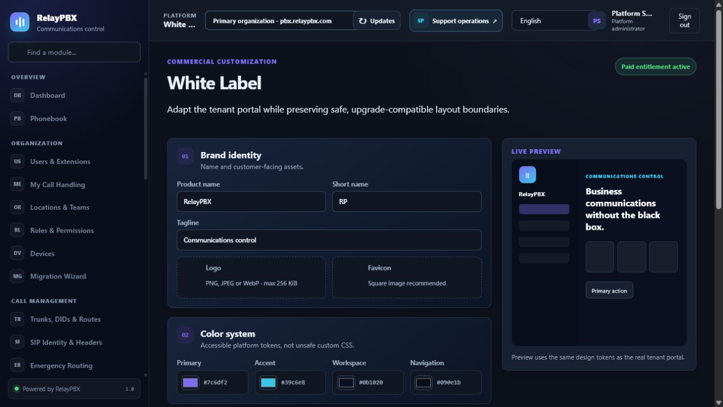723x407 pixels.
Task: Click the CALL MANAGEMENT section heading
Action: pos(44,301)
